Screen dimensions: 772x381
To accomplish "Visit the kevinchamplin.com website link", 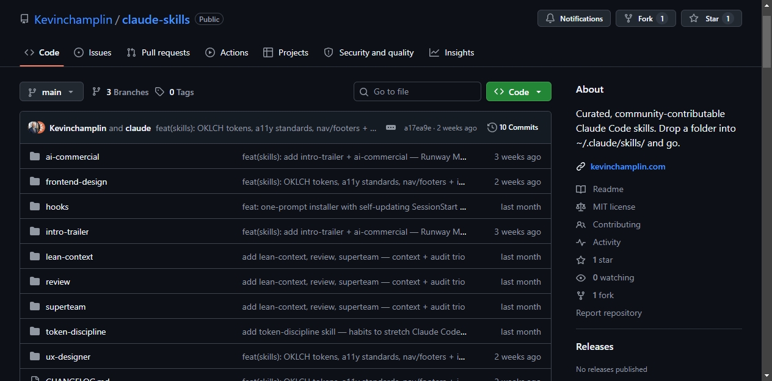I will (628, 166).
